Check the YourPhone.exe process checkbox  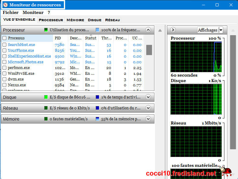[x=5, y=50]
